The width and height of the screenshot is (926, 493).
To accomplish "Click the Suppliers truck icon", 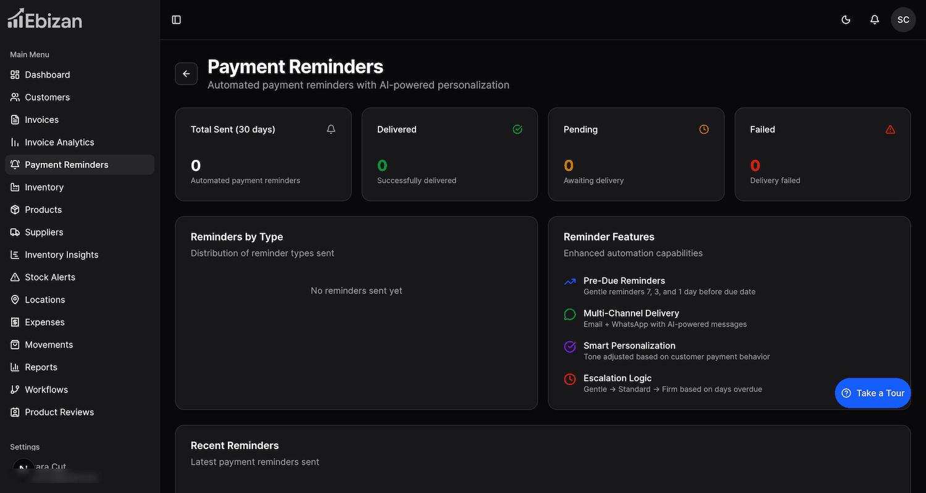I will [x=15, y=233].
